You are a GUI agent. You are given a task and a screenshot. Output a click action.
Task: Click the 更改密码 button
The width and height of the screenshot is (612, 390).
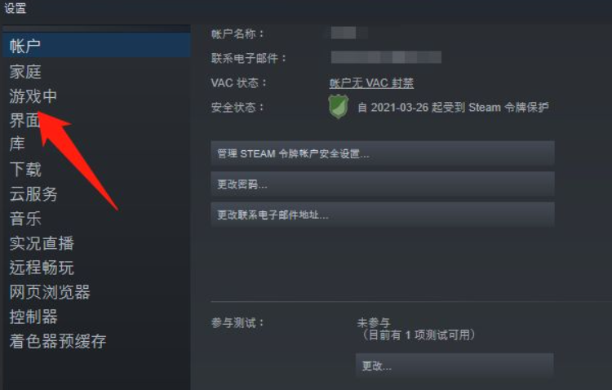pyautogui.click(x=383, y=184)
